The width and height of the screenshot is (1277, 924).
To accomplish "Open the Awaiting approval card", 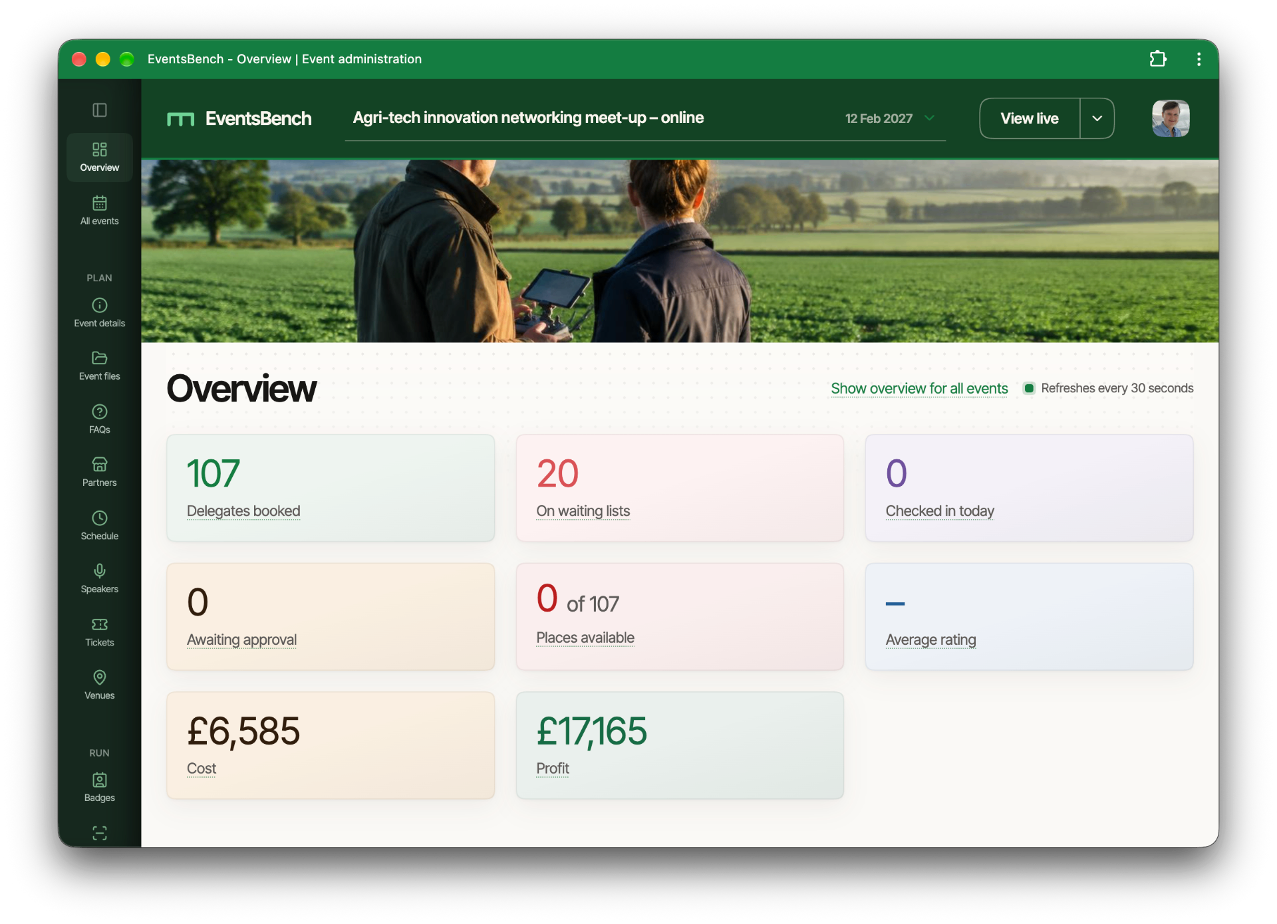I will click(331, 617).
